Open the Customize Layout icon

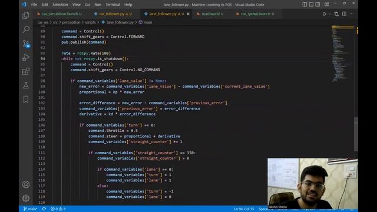click(326, 4)
